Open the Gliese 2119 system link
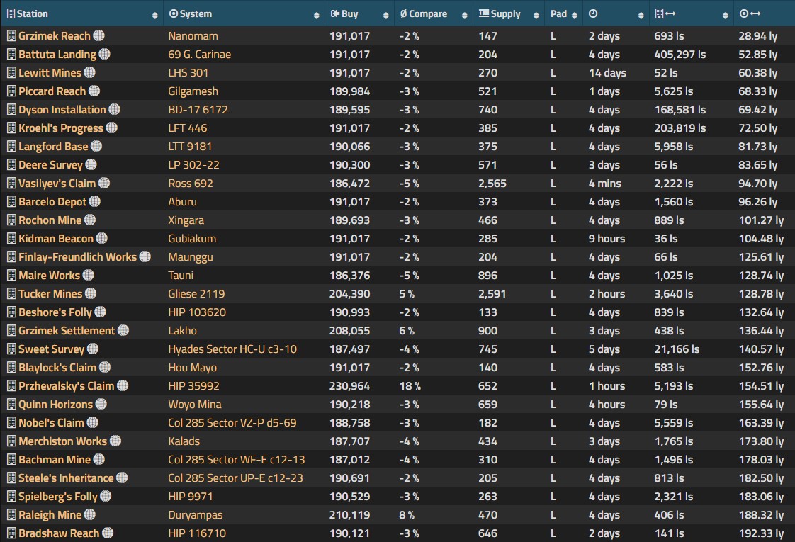795x542 pixels. click(197, 293)
